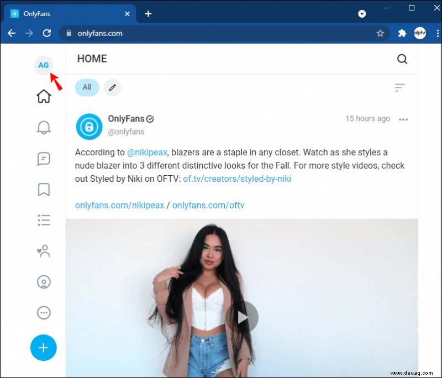442x378 pixels.
Task: Open tab search dropdown arrow
Action: tap(362, 14)
